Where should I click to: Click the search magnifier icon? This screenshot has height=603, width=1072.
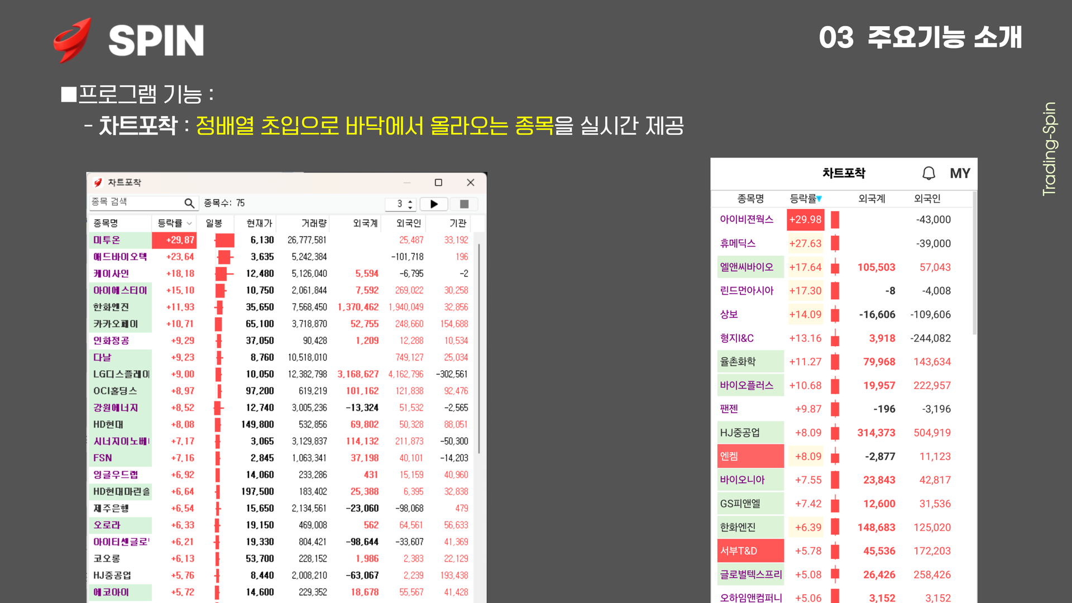[189, 203]
